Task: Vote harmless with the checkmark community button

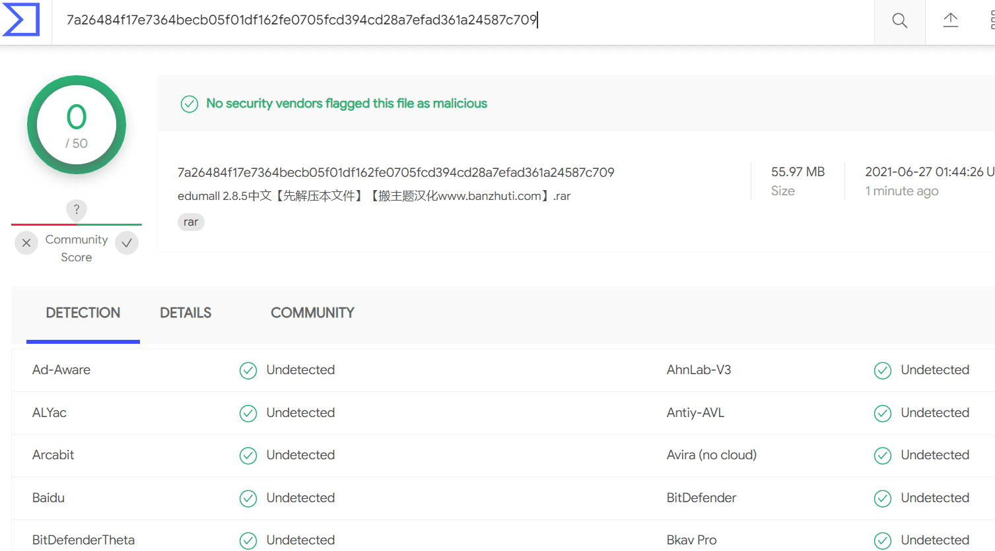Action: pos(127,243)
